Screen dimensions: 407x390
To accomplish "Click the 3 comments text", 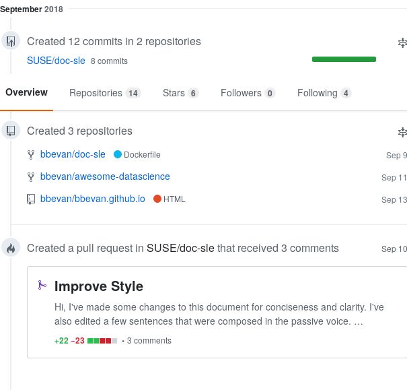I will click(149, 341).
